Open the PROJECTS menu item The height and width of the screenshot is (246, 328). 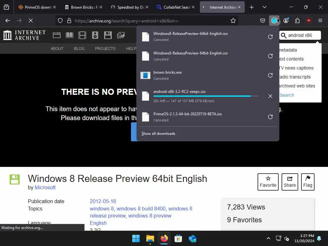click(x=105, y=49)
